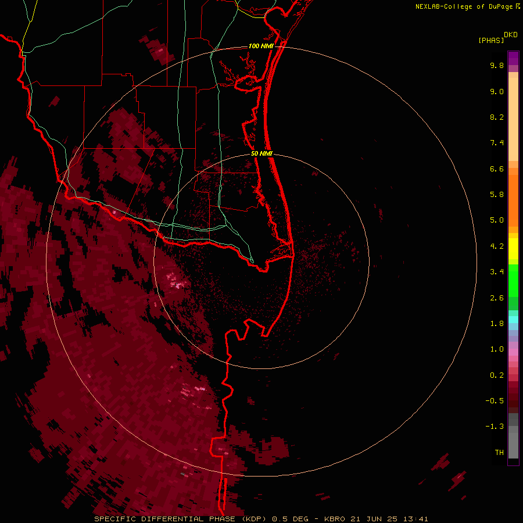Pick the bright green band of color scale
Viewport: 523px width, 523px height.
(x=513, y=281)
